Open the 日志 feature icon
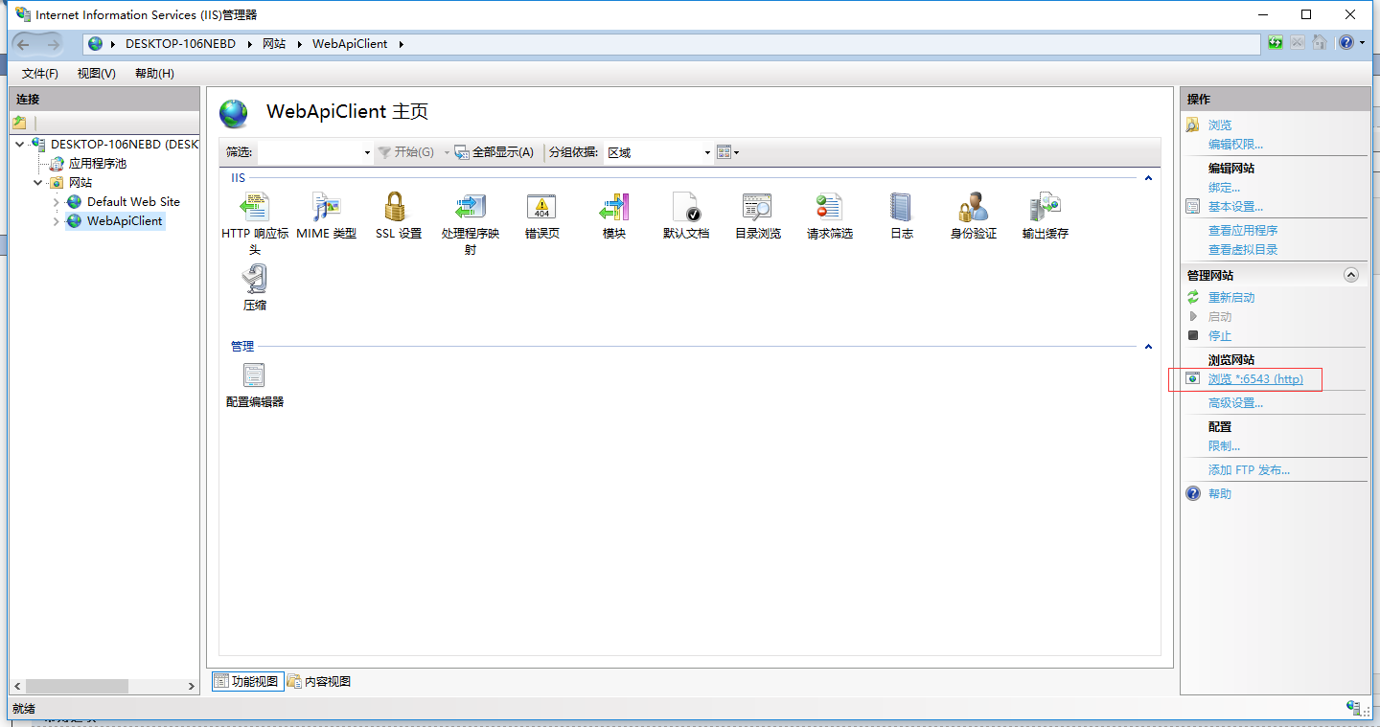The image size is (1380, 727). 901,207
